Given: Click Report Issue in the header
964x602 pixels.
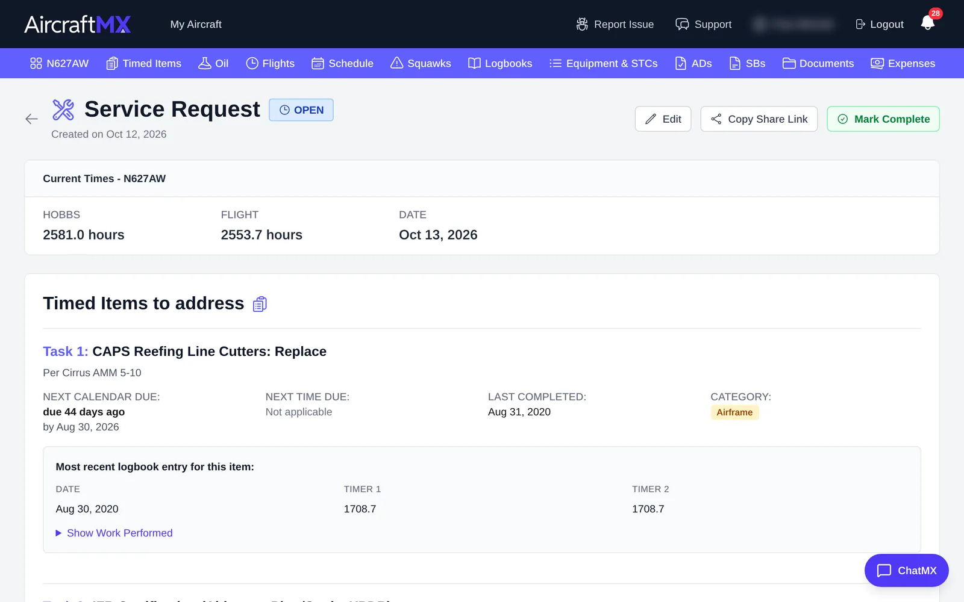Looking at the screenshot, I should pos(615,24).
